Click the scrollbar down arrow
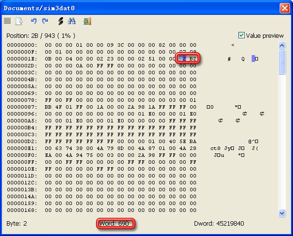The image size is (293, 236). coord(282,213)
